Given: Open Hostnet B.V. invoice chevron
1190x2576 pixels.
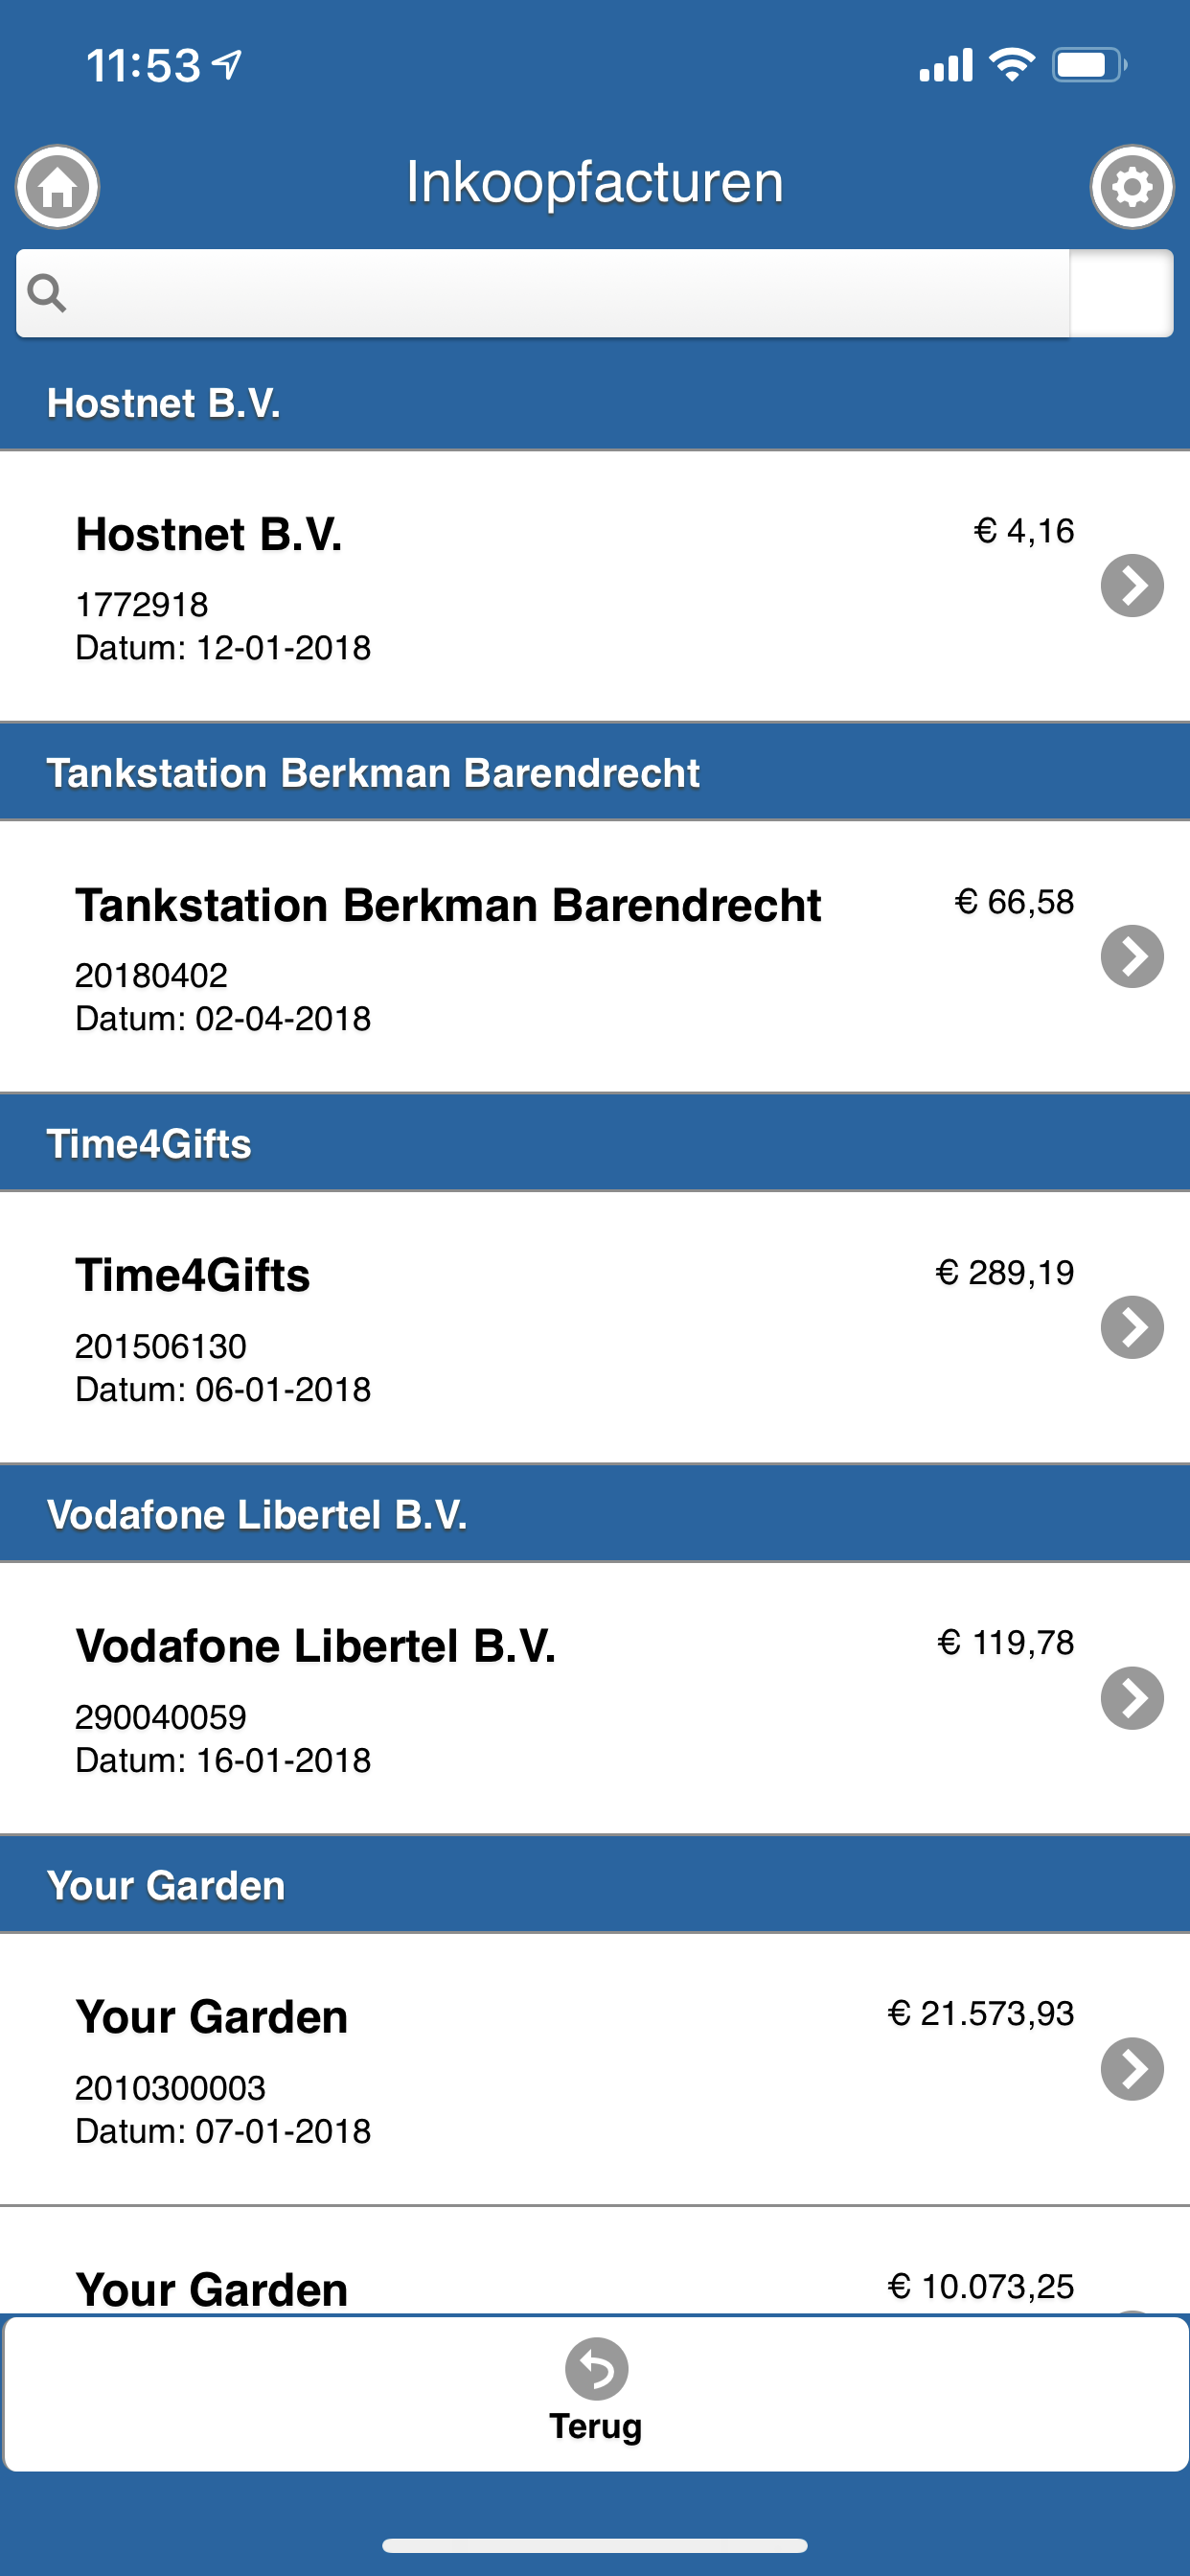Looking at the screenshot, I should click(x=1131, y=586).
